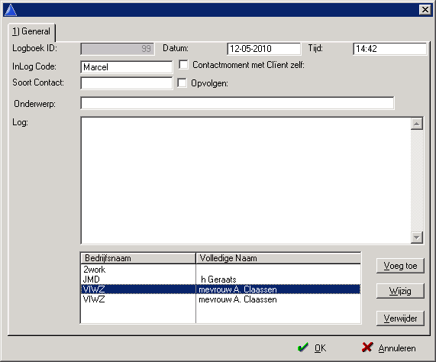Click the green checkmark icon beside OK

(x=303, y=347)
